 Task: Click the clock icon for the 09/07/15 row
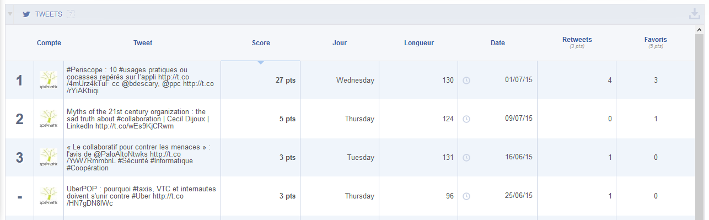coord(466,119)
